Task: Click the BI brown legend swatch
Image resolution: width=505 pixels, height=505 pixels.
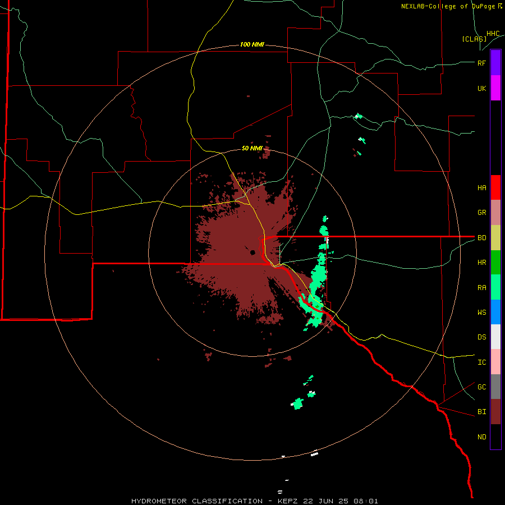Action: pos(495,412)
